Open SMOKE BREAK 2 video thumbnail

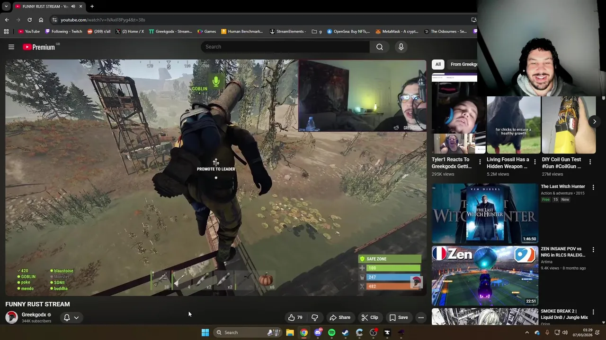(485, 316)
